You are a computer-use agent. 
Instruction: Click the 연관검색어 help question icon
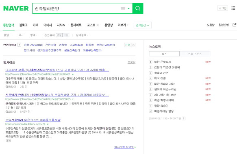(x=19, y=45)
